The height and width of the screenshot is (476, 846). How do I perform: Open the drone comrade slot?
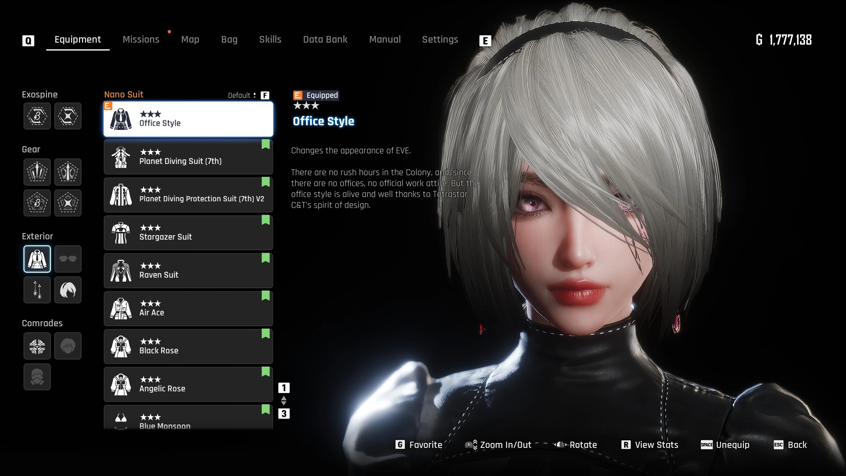coord(37,346)
